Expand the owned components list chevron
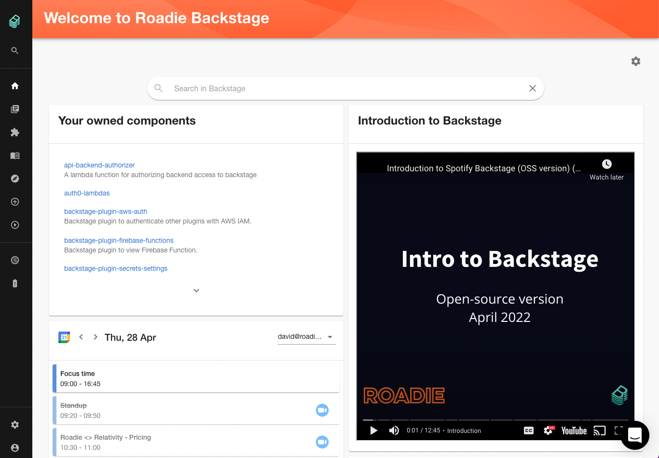 pos(196,291)
